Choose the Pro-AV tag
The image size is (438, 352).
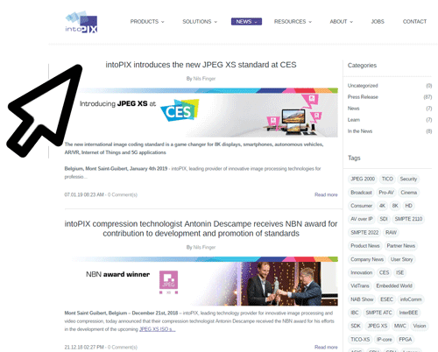(x=386, y=193)
